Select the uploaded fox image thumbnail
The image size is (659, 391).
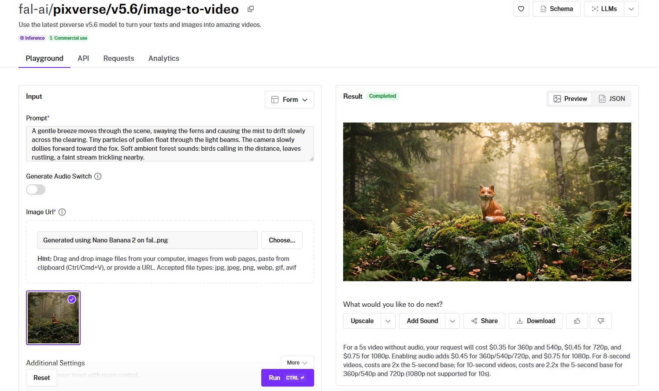click(x=53, y=318)
